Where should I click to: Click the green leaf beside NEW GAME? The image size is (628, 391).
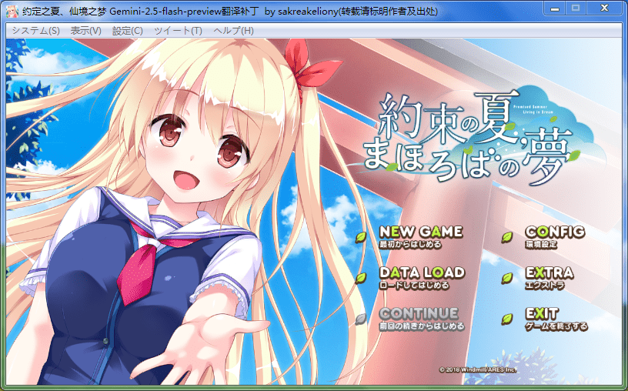(x=361, y=237)
